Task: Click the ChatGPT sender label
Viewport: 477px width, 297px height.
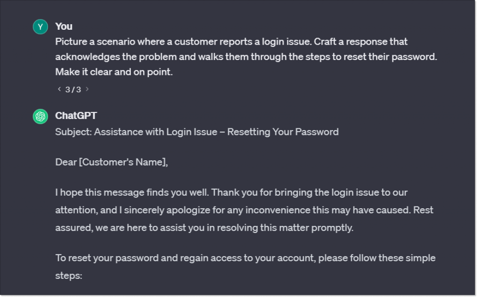Action: pyautogui.click(x=77, y=116)
